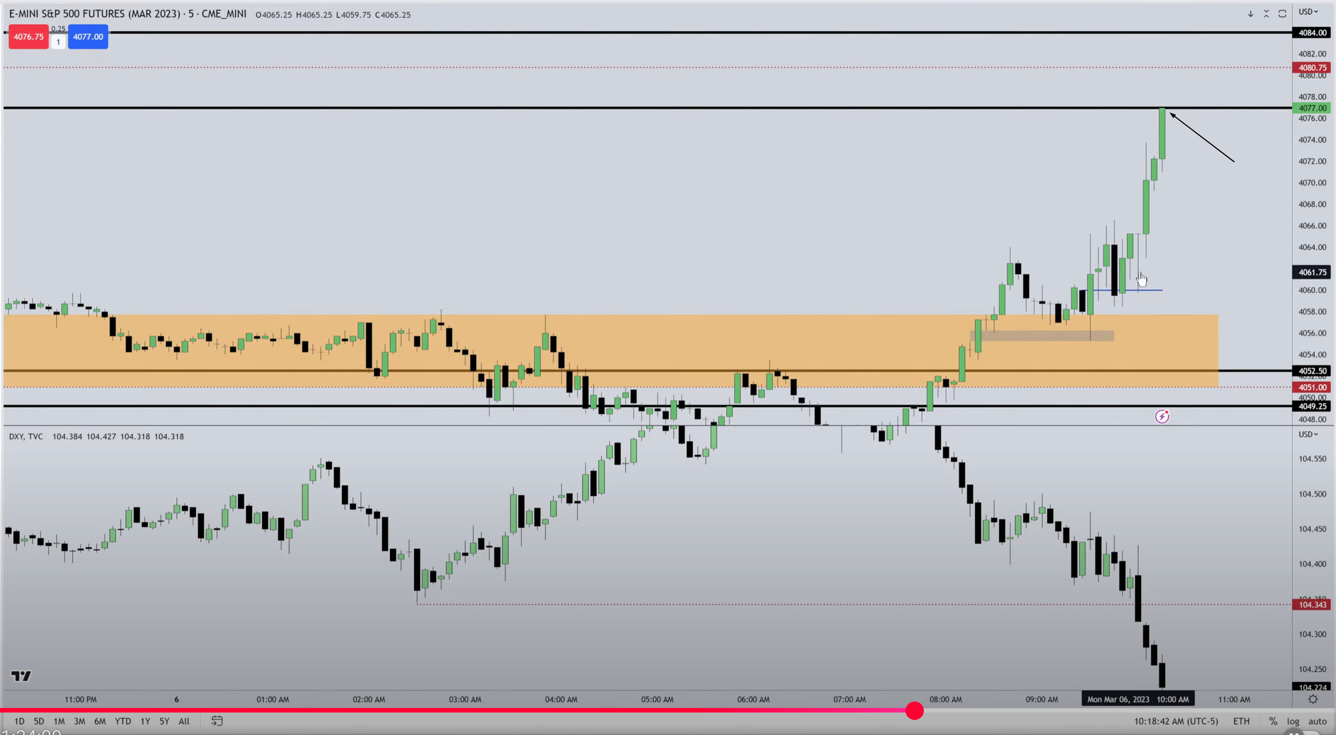The width and height of the screenshot is (1336, 735).
Task: Open USD currency dropdown for DXY pane
Action: (x=1308, y=435)
